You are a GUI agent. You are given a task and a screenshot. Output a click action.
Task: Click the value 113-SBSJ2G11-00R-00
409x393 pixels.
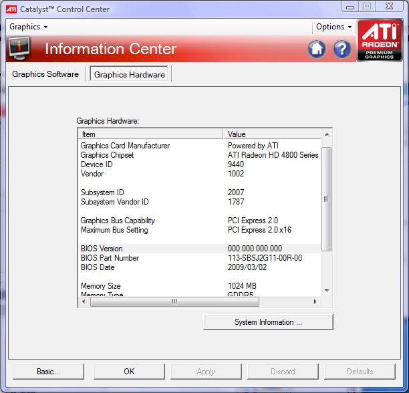coord(265,258)
